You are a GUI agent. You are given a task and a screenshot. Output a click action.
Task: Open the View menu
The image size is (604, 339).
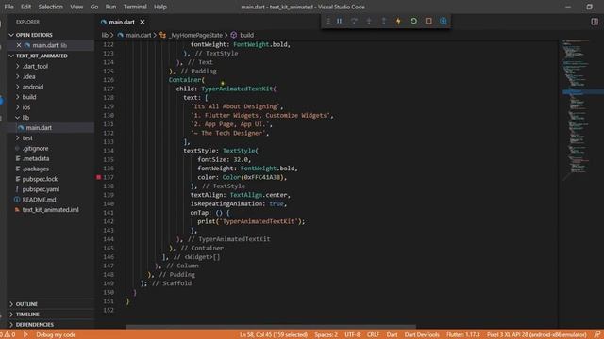coord(76,7)
